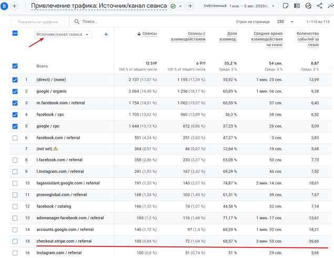Add a comparison with the plus icon next to the B badge
The image size is (334, 258).
point(14,6)
